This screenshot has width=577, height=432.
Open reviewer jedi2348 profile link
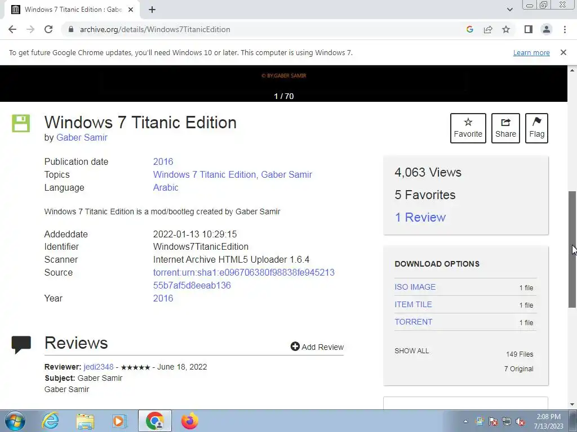point(98,367)
